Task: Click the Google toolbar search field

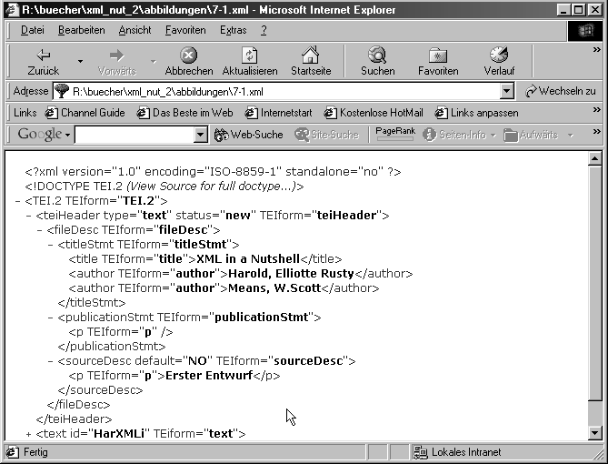Action: pos(135,135)
